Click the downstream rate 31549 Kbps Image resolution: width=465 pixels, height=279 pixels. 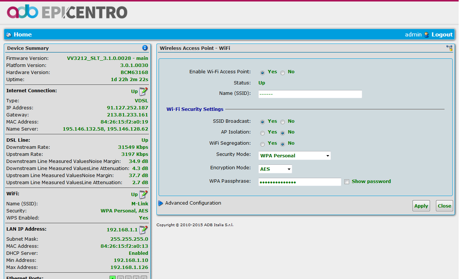[133, 147]
